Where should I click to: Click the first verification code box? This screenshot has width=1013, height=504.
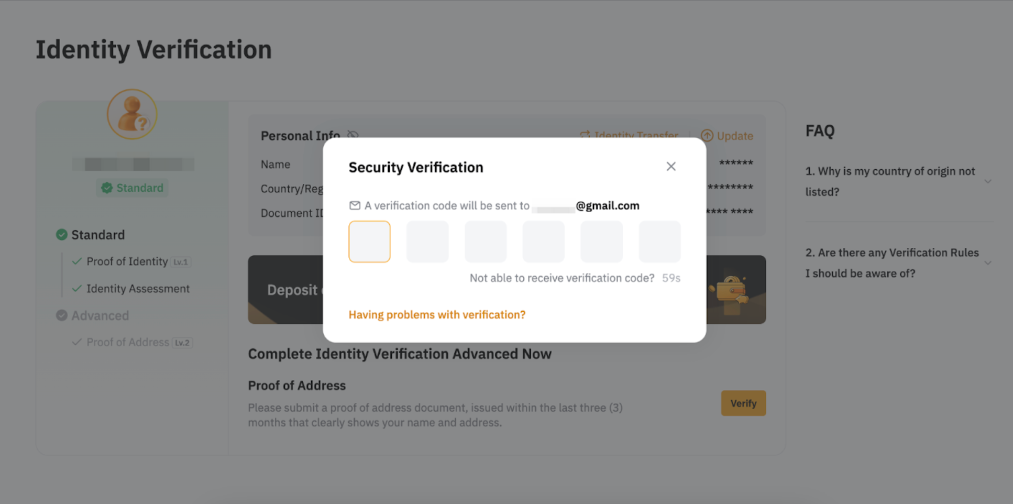point(369,242)
